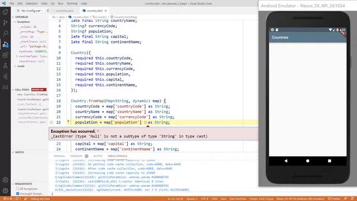This screenshot has height=201, width=357.
Task: Click the Prettier status bar item
Action: point(334,199)
